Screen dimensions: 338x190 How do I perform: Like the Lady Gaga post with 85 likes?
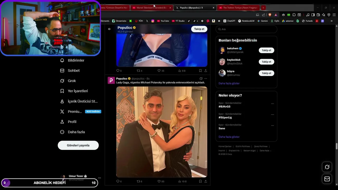click(x=161, y=181)
